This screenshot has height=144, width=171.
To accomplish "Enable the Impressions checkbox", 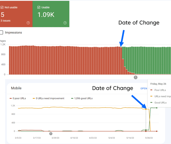I will (1, 33).
